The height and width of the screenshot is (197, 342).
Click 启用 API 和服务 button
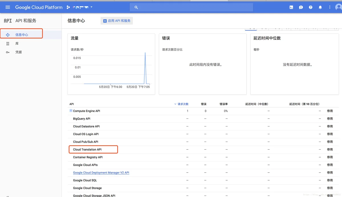(117, 21)
